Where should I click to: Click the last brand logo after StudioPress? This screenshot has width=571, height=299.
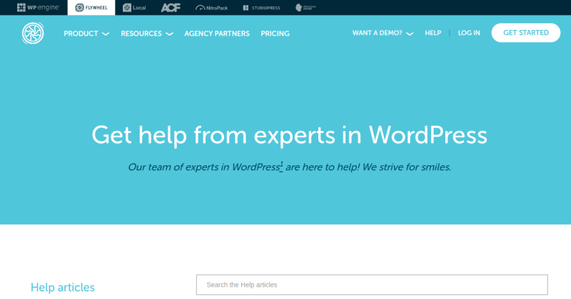[x=305, y=8]
